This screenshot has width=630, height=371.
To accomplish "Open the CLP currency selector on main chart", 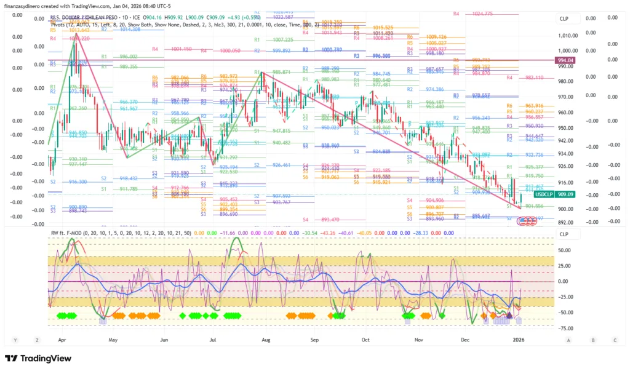I will point(564,19).
